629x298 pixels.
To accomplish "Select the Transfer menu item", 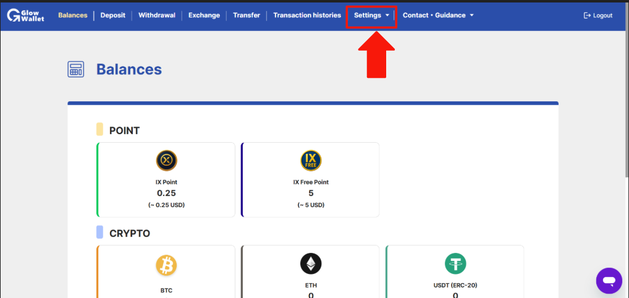I will [x=247, y=15].
